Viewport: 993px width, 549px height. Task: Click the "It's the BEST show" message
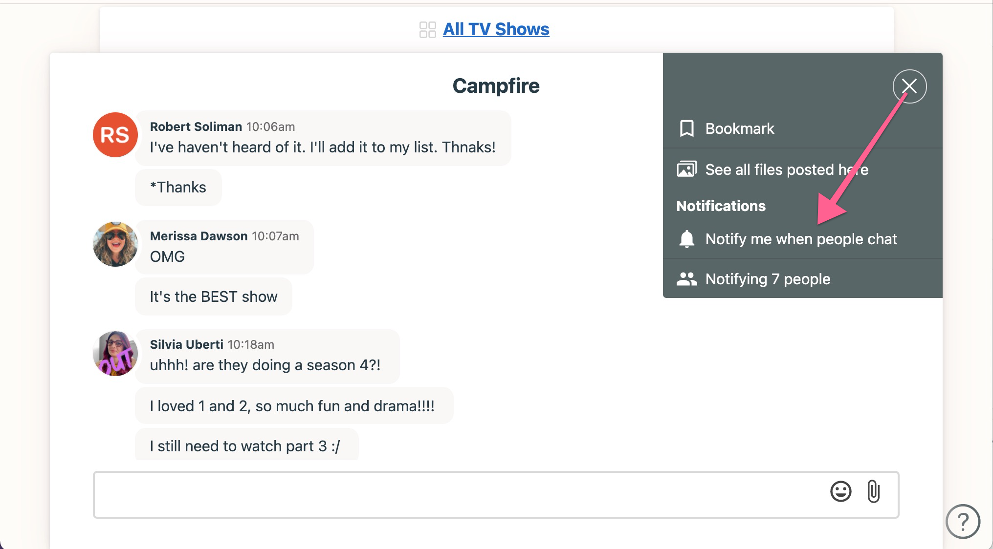pyautogui.click(x=213, y=296)
